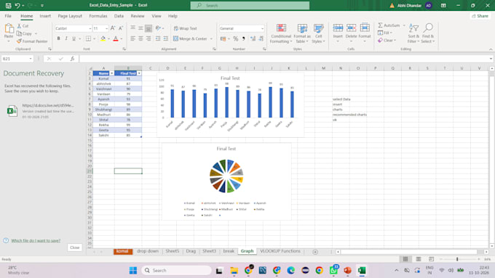Screen dimensions: 495x278
Task: Select the 'drop down' sheet tab
Action: (148, 251)
